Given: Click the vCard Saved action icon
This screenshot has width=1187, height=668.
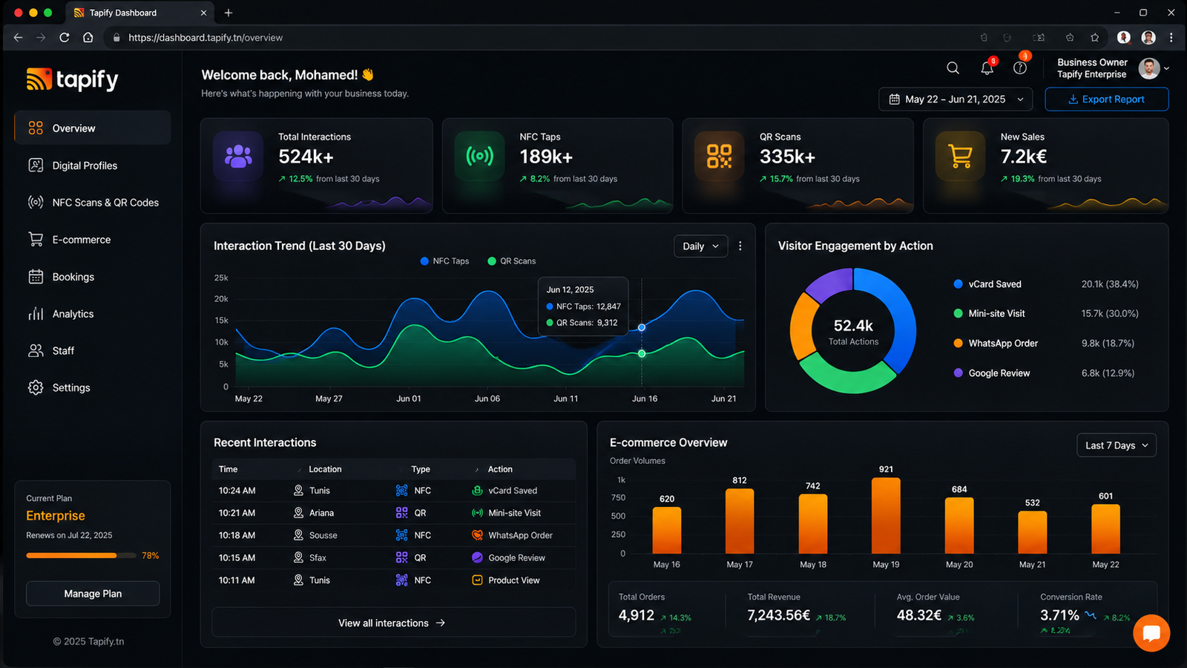Looking at the screenshot, I should coord(477,491).
